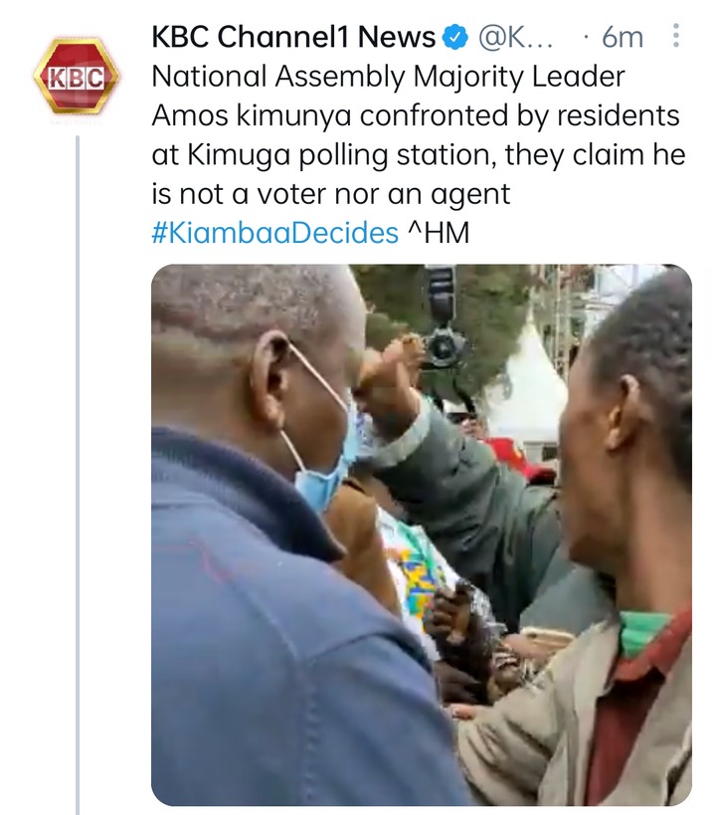716x815 pixels.
Task: Tap the "is not a voter nor an agent" line
Action: click(330, 194)
